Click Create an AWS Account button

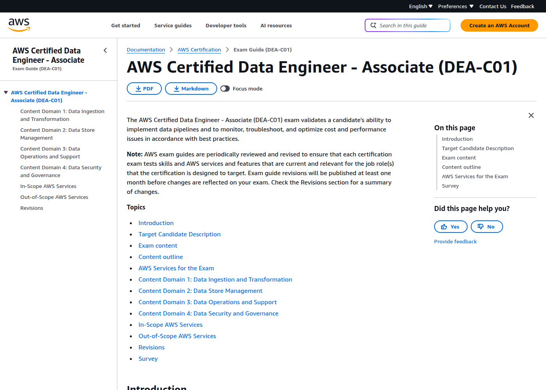(499, 25)
